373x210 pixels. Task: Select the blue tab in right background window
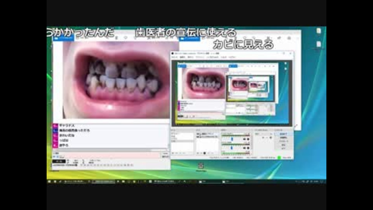coord(190,38)
